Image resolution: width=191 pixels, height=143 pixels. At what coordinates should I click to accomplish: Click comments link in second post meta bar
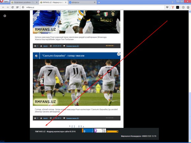click(x=73, y=118)
